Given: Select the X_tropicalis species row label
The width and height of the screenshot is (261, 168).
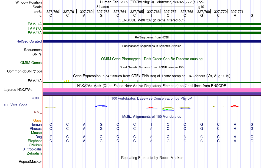Looking at the screenshot, I should (x=32, y=149).
